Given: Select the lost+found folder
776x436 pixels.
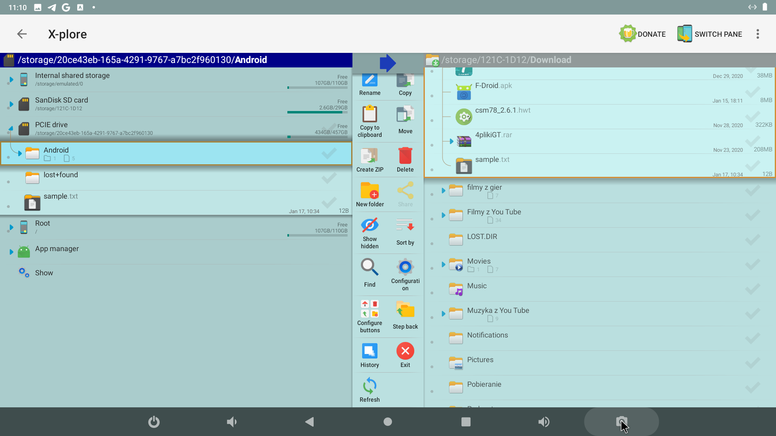Looking at the screenshot, I should [x=176, y=178].
